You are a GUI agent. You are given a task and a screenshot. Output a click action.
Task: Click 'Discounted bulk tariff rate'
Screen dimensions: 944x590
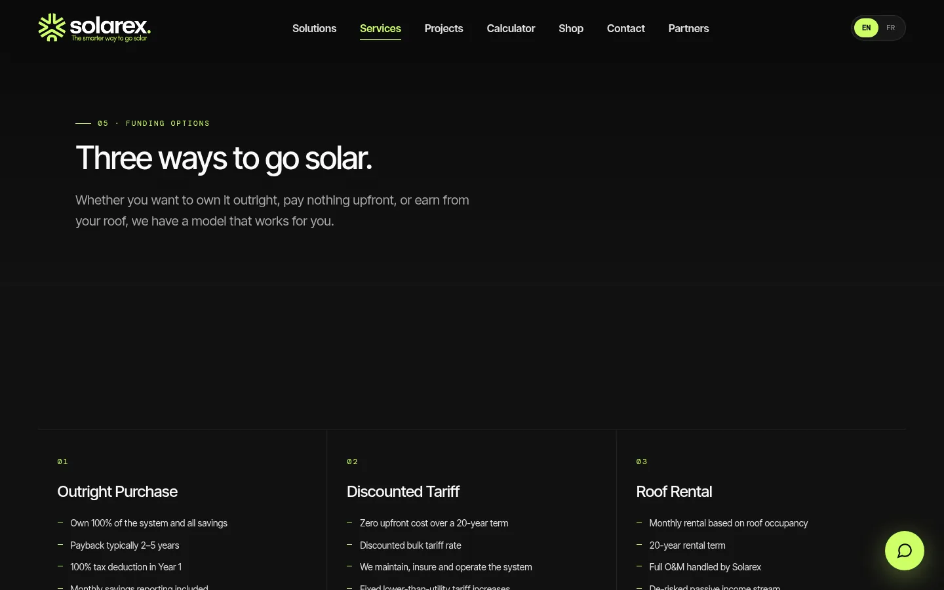(x=410, y=545)
